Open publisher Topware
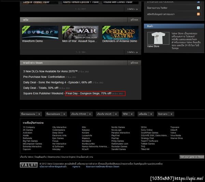Image resolution: width=205 pixels, height=182 pixels. [175, 127]
